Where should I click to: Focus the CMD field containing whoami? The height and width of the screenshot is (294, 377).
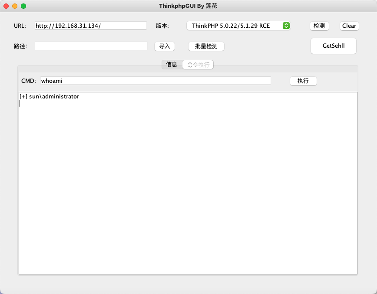click(155, 81)
